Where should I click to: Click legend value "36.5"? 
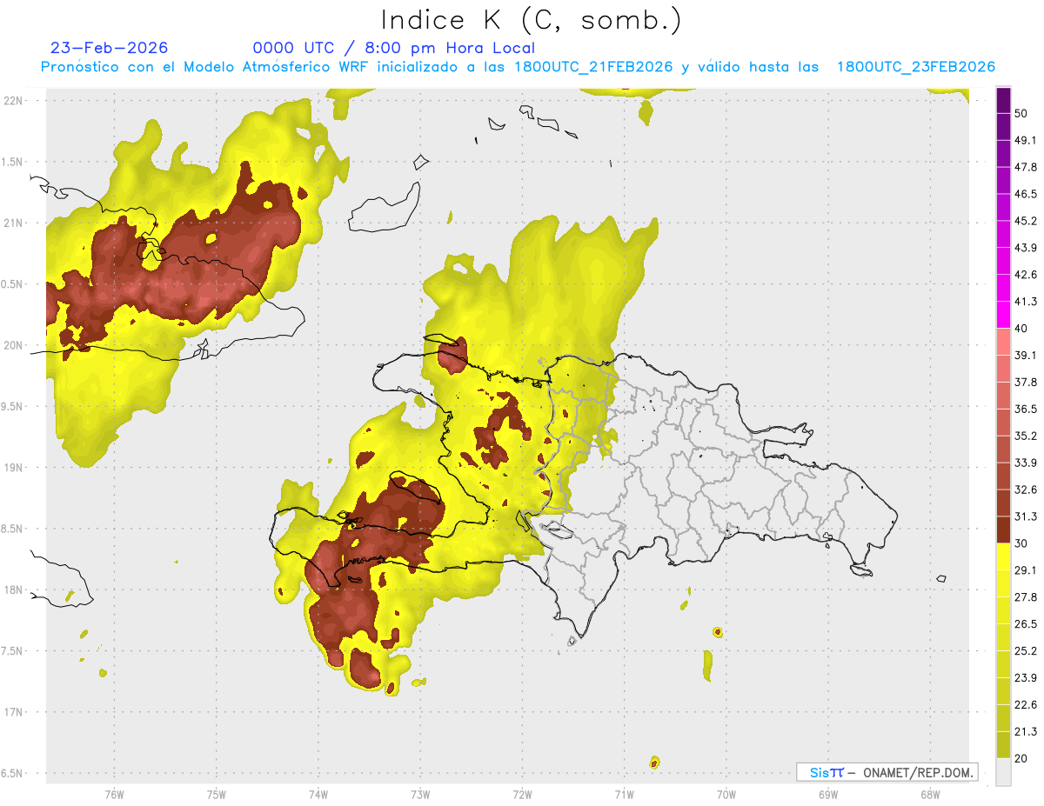[x=1026, y=410]
